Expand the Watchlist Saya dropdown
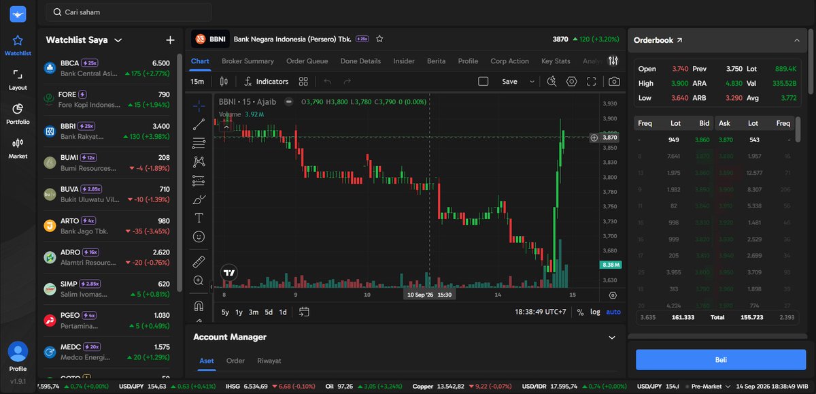 [x=118, y=40]
